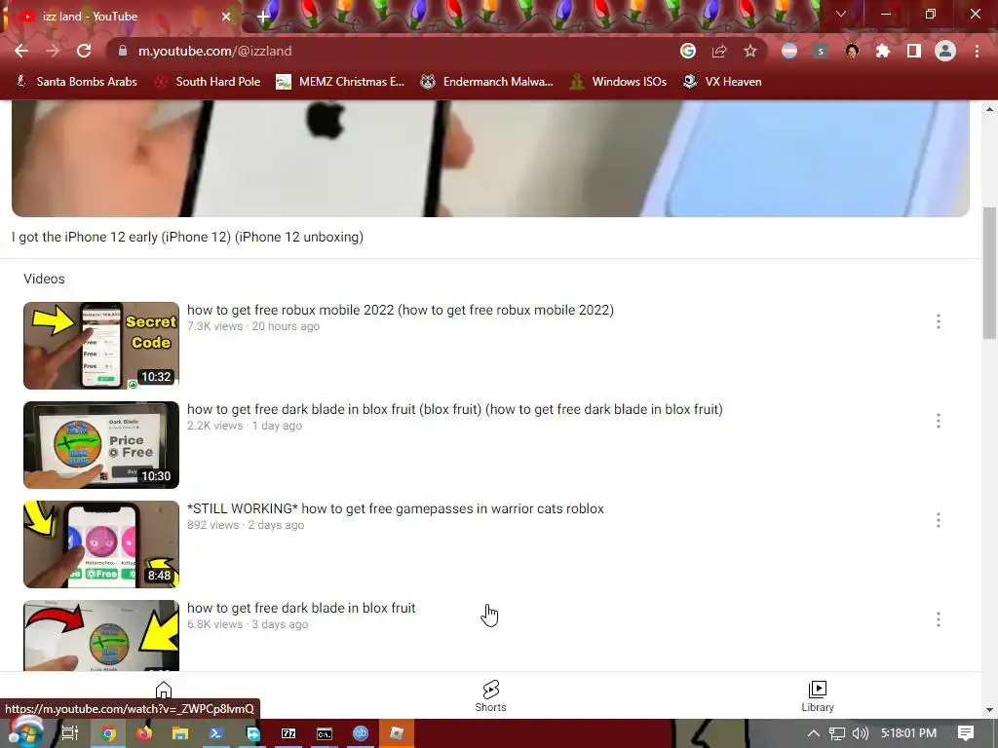
Task: Open the 6.8K views dark blade thumbnail
Action: [101, 635]
